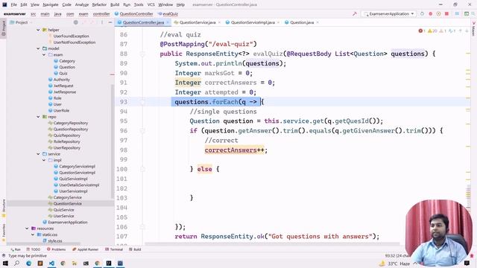This screenshot has width=477, height=268.
Task: Collapse the helper folder
Action: pyautogui.click(x=38, y=30)
